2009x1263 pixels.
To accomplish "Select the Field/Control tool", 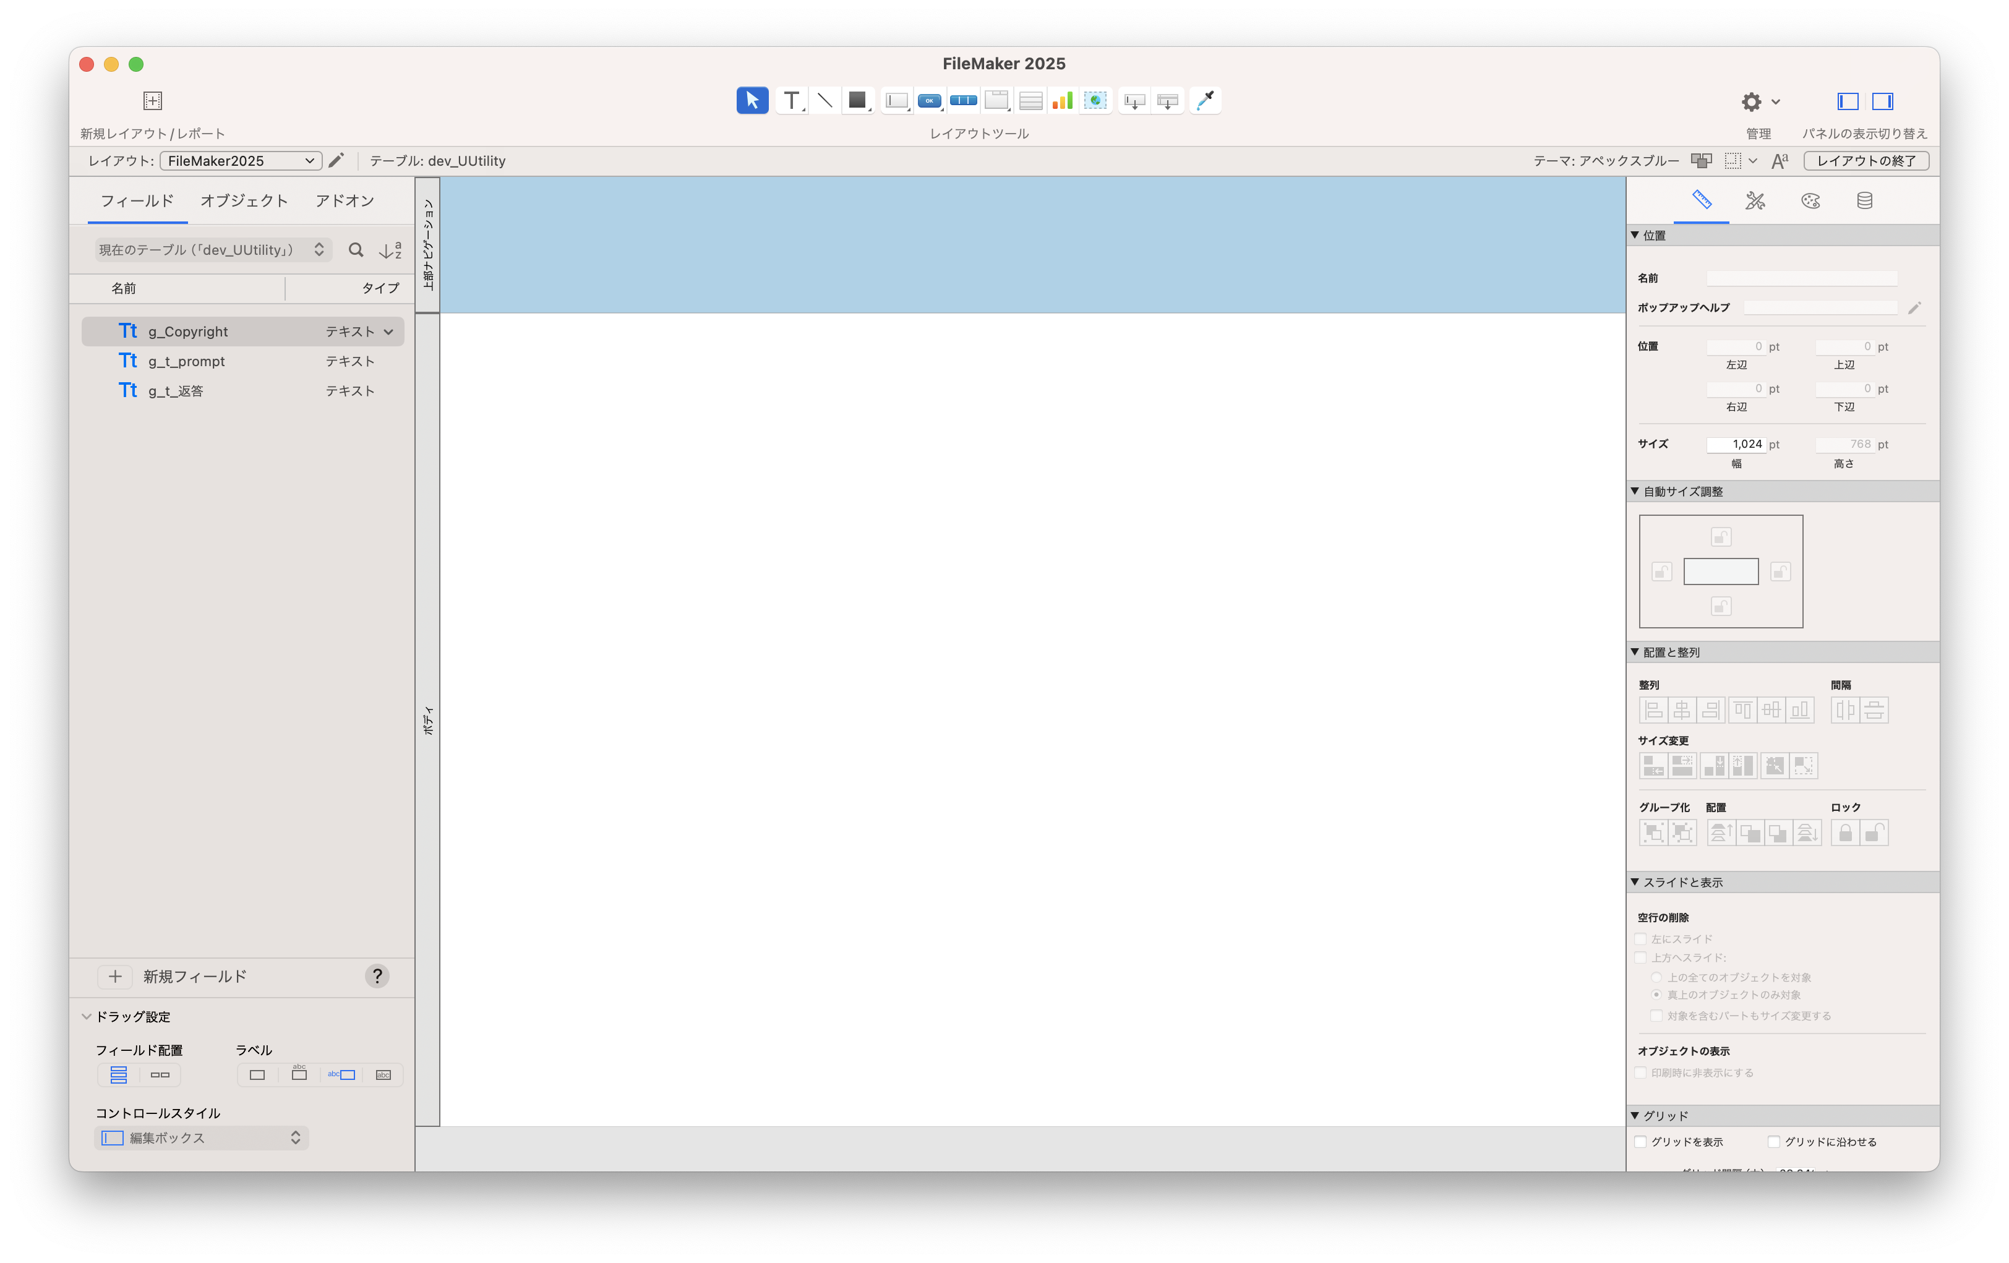I will pyautogui.click(x=897, y=100).
